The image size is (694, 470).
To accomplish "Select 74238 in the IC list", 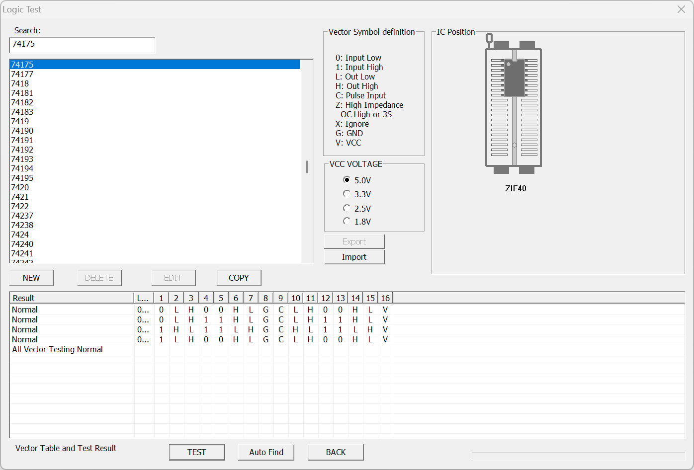I will [x=155, y=225].
